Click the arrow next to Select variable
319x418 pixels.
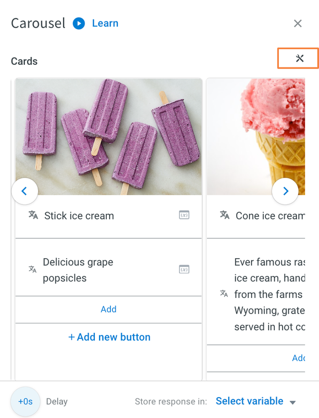293,402
